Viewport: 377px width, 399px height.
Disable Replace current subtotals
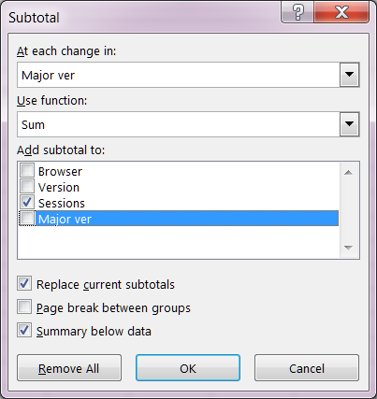pos(24,283)
